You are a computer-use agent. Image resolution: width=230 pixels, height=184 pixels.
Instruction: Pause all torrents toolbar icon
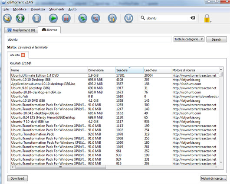coord(95,18)
